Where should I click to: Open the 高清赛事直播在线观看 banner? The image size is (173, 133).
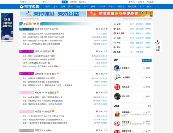[120, 14]
